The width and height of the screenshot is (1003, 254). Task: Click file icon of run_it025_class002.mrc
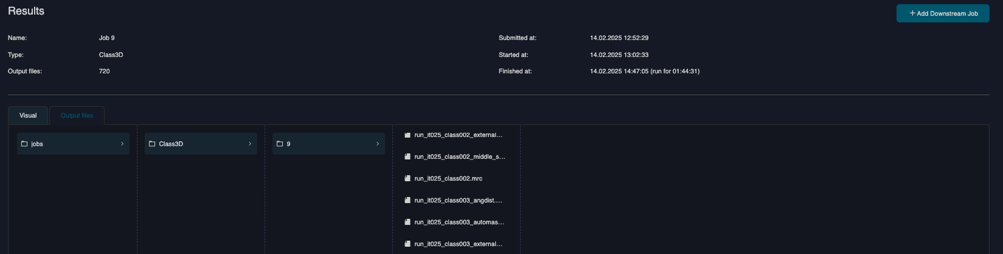[408, 179]
